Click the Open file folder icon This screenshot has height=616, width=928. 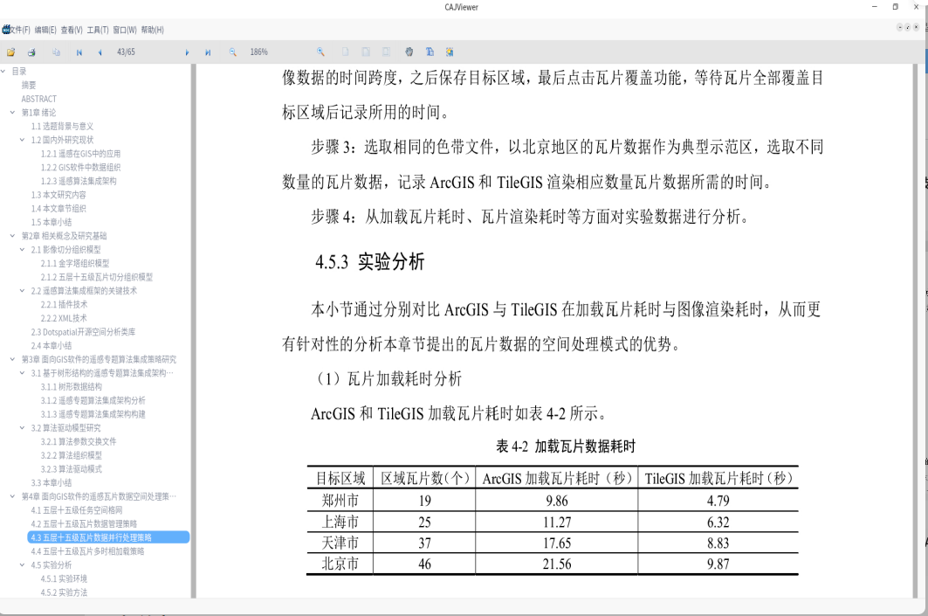point(10,52)
